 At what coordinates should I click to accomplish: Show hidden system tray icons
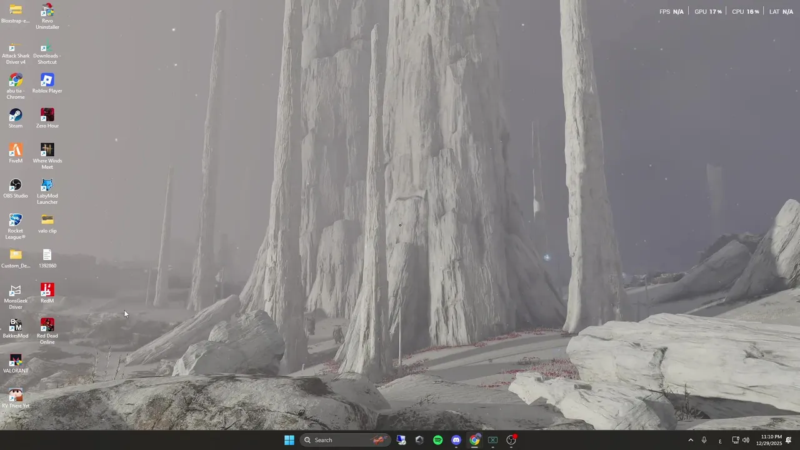point(691,440)
